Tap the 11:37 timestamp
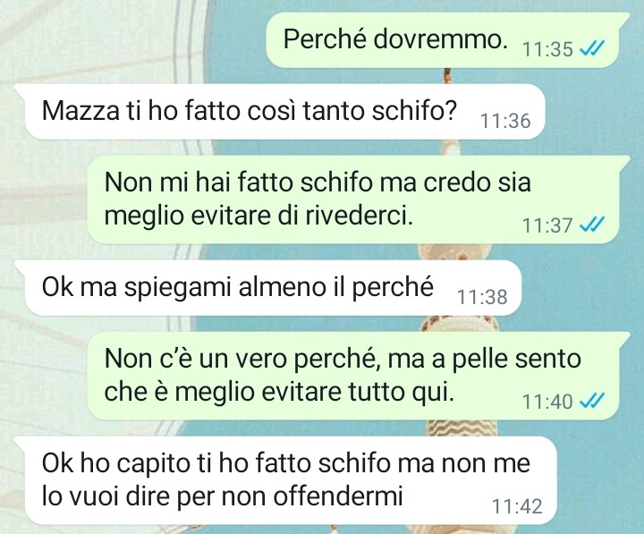Image resolution: width=644 pixels, height=534 pixels. point(547,225)
